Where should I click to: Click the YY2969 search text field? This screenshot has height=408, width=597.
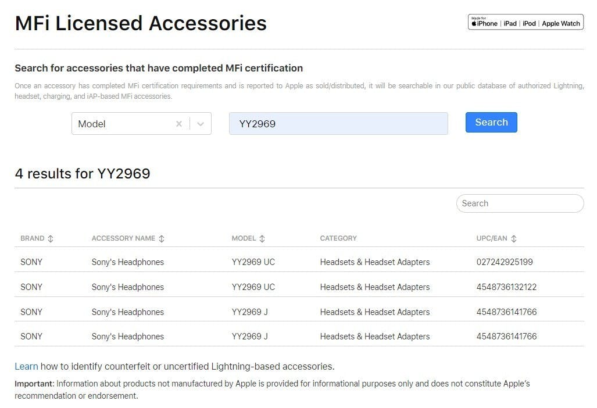tap(338, 124)
